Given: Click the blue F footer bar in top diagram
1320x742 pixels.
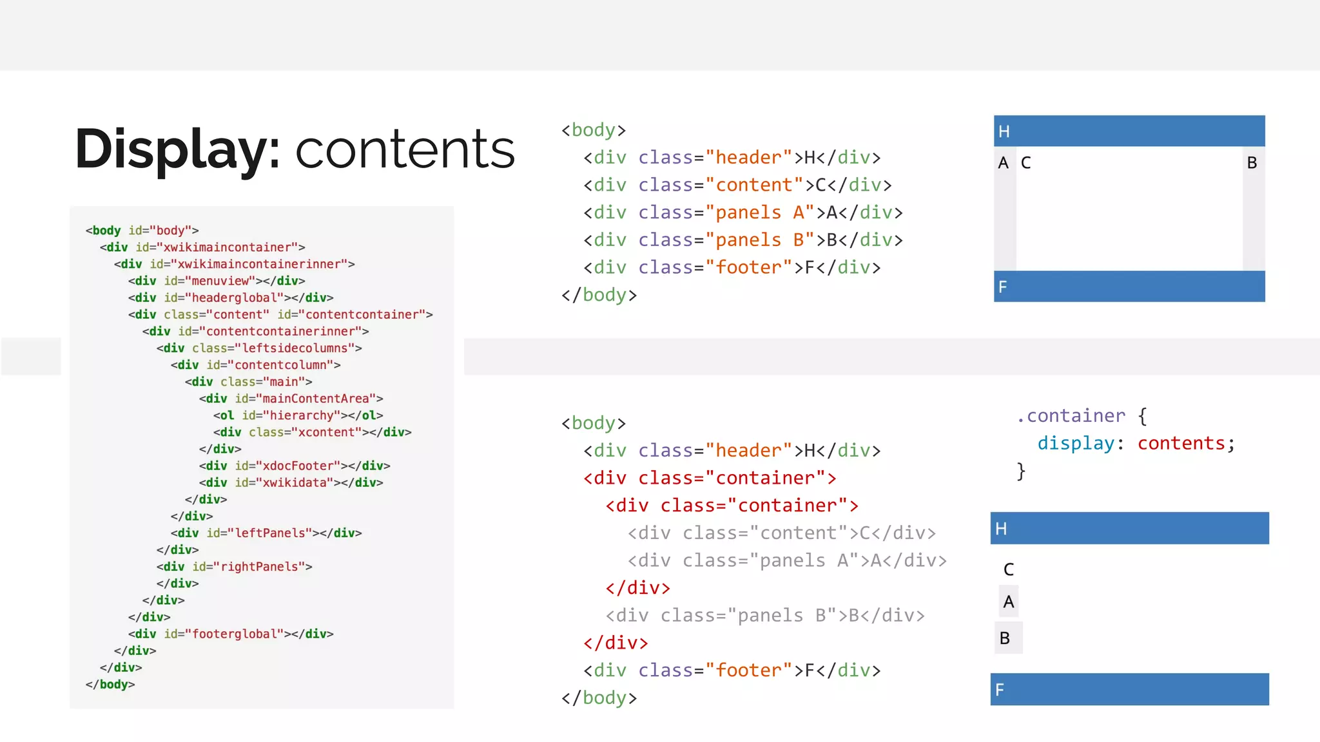Looking at the screenshot, I should coord(1129,287).
